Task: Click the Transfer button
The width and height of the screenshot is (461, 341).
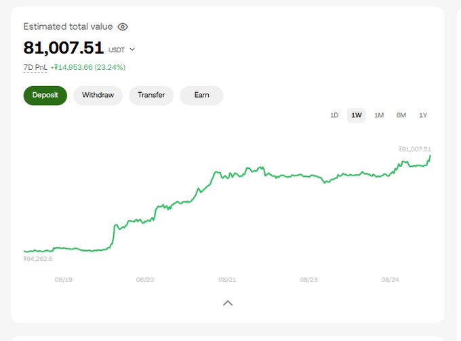Action: click(151, 95)
